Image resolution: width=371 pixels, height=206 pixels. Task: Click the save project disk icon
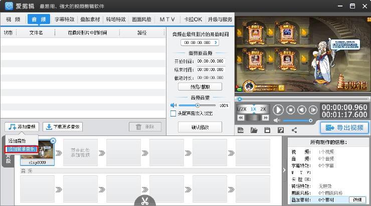tap(267, 130)
